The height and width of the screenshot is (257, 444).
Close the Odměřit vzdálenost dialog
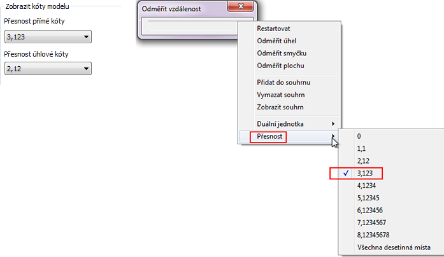point(240,6)
